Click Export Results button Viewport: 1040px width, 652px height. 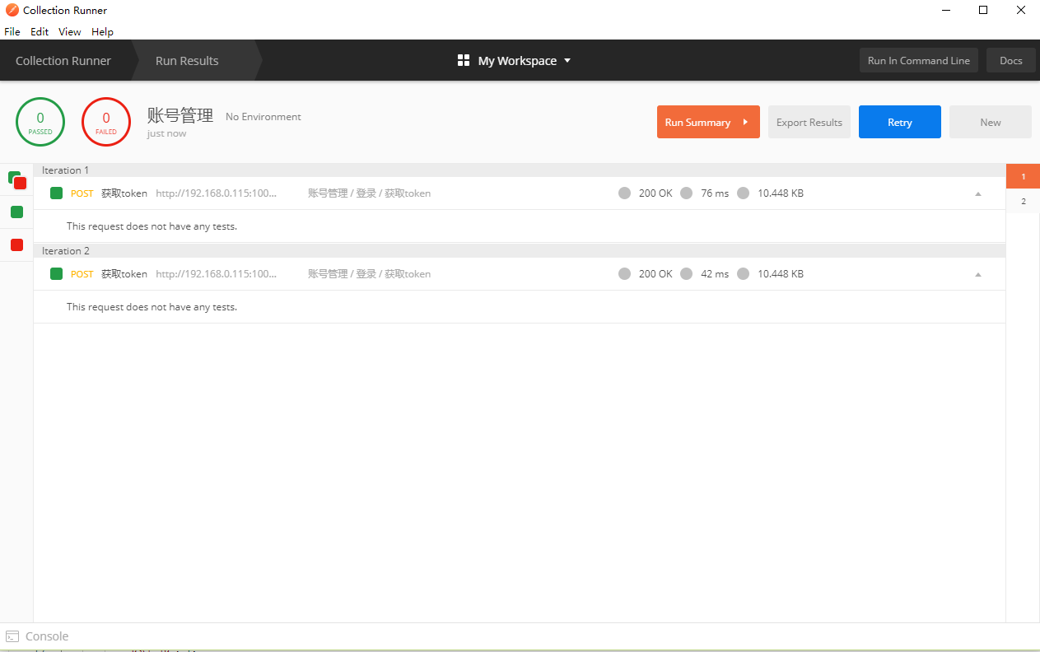[809, 122]
